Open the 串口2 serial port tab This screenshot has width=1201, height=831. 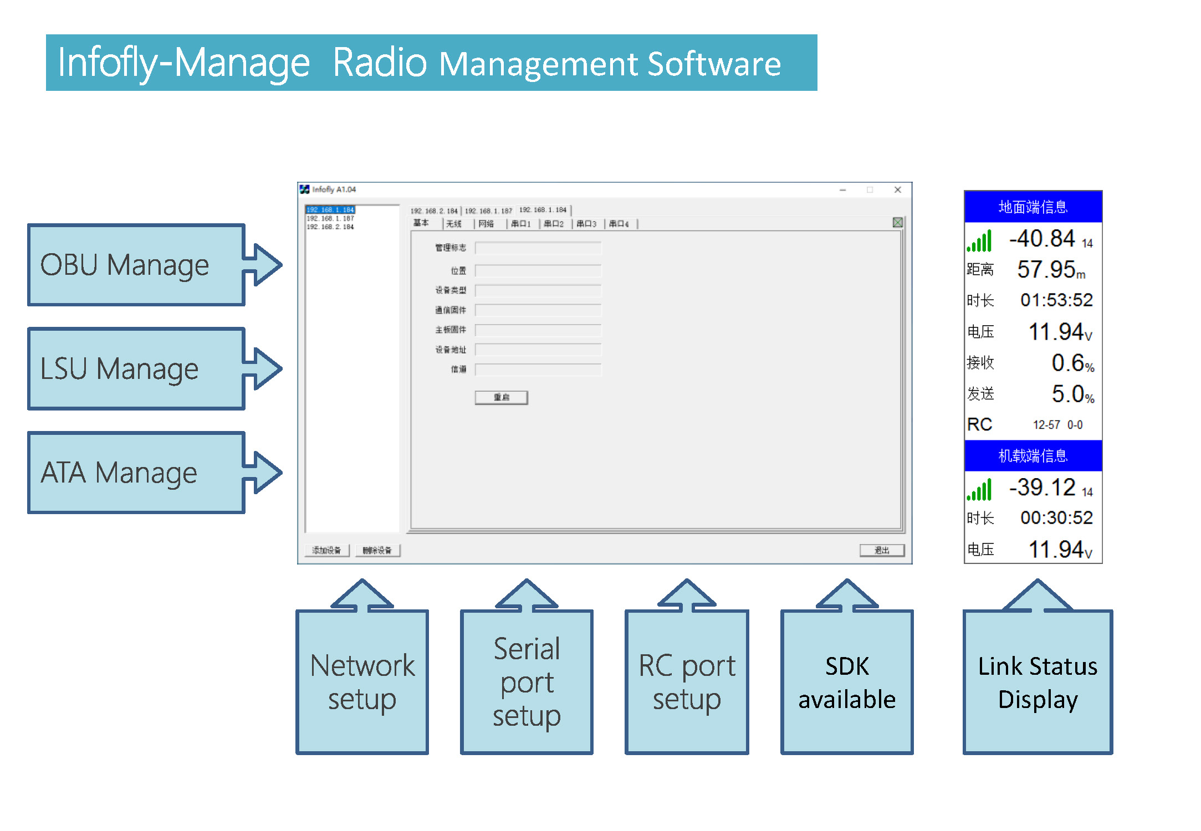tap(554, 224)
